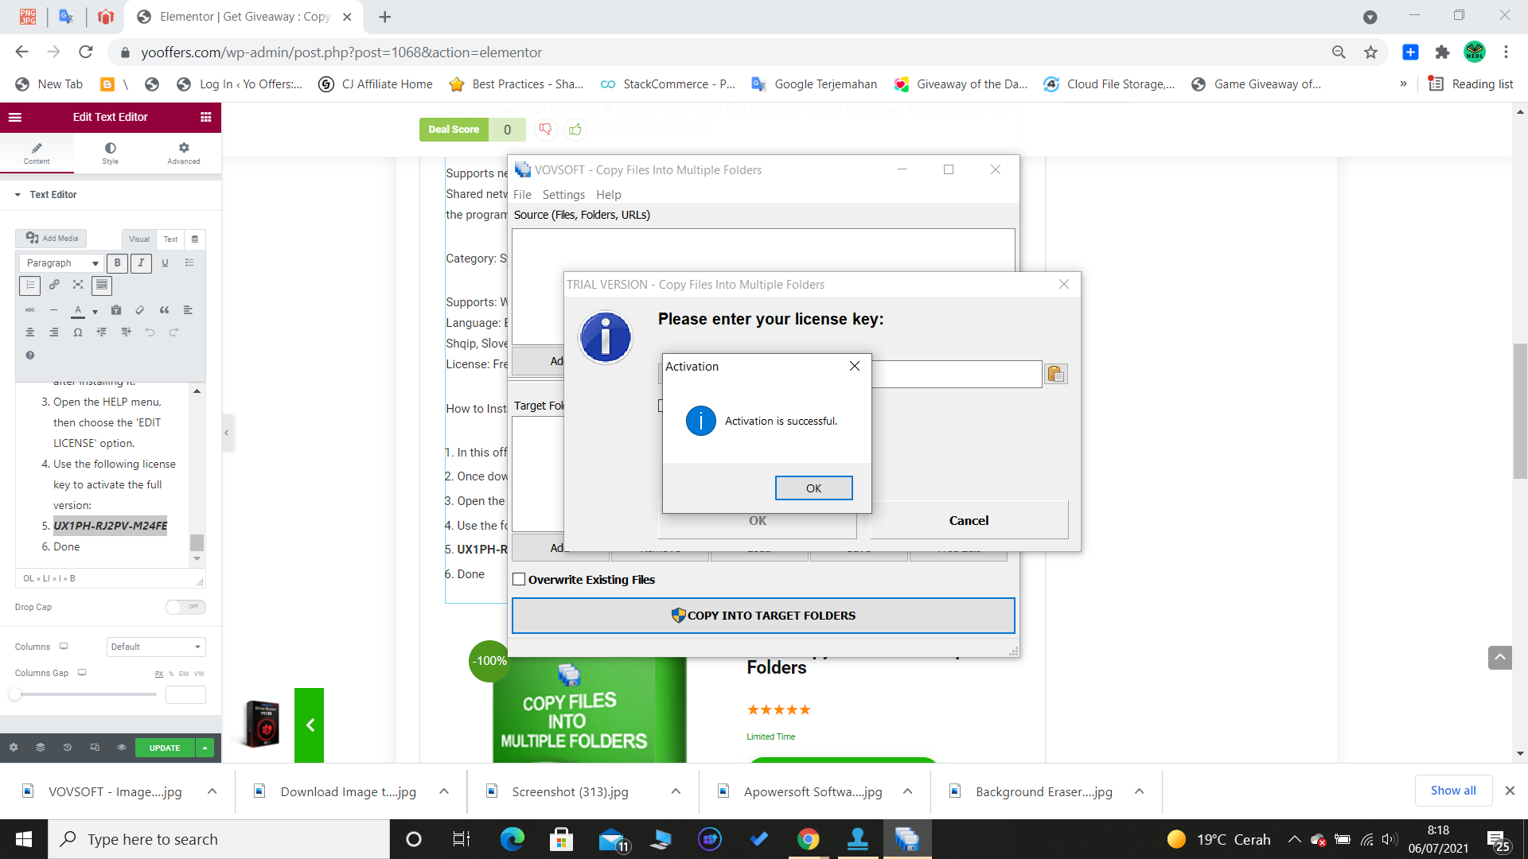This screenshot has height=859, width=1528.
Task: Toggle bold formatting
Action: coord(117,263)
